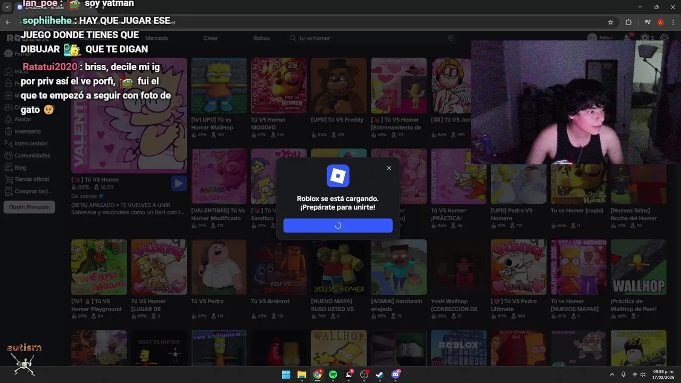
Task: Open [ADMIN] Herobrain enojado card
Action: 398,279
